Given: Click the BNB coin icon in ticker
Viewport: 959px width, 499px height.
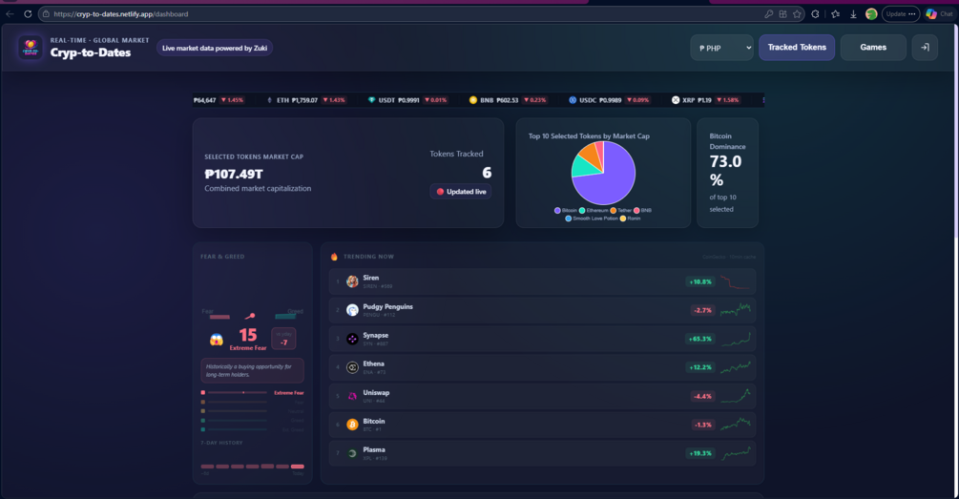Looking at the screenshot, I should (x=472, y=99).
